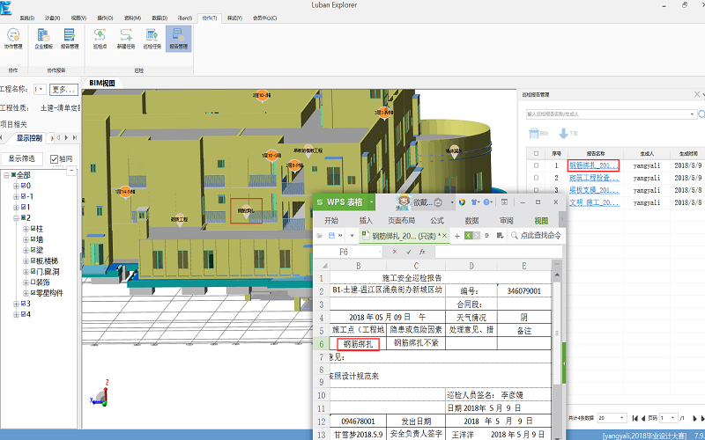The image size is (705, 440).
Task: Click the WPS fx insert function icon
Action: click(x=422, y=252)
